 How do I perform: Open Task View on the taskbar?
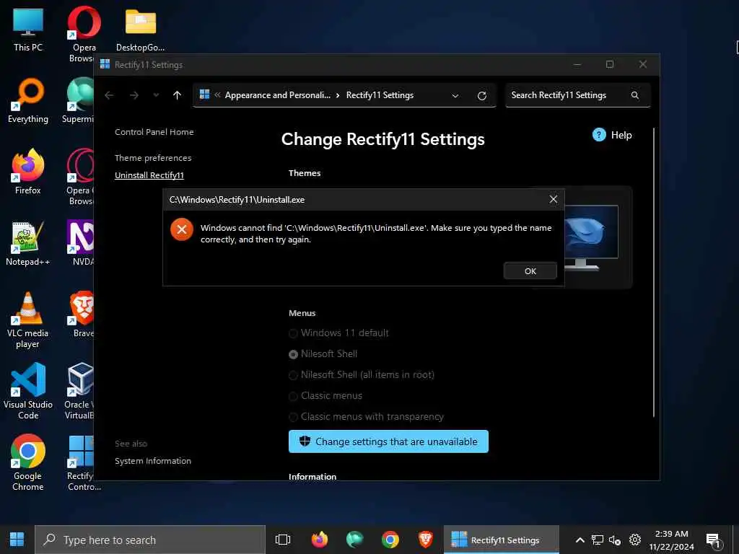[283, 540]
